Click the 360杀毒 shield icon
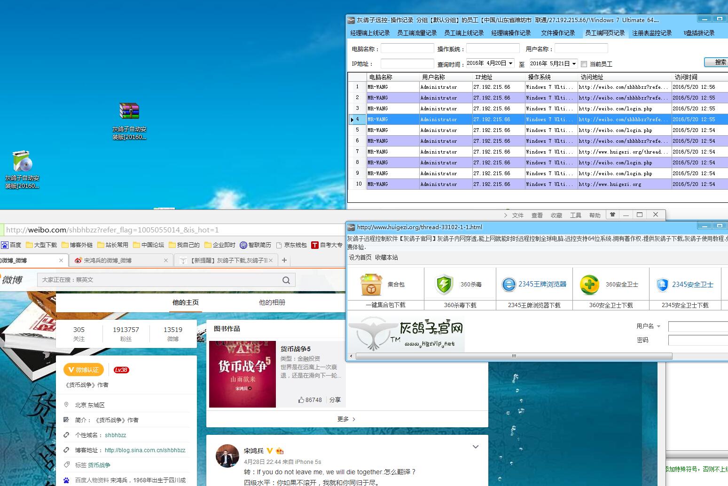728x486 pixels. pyautogui.click(x=444, y=285)
